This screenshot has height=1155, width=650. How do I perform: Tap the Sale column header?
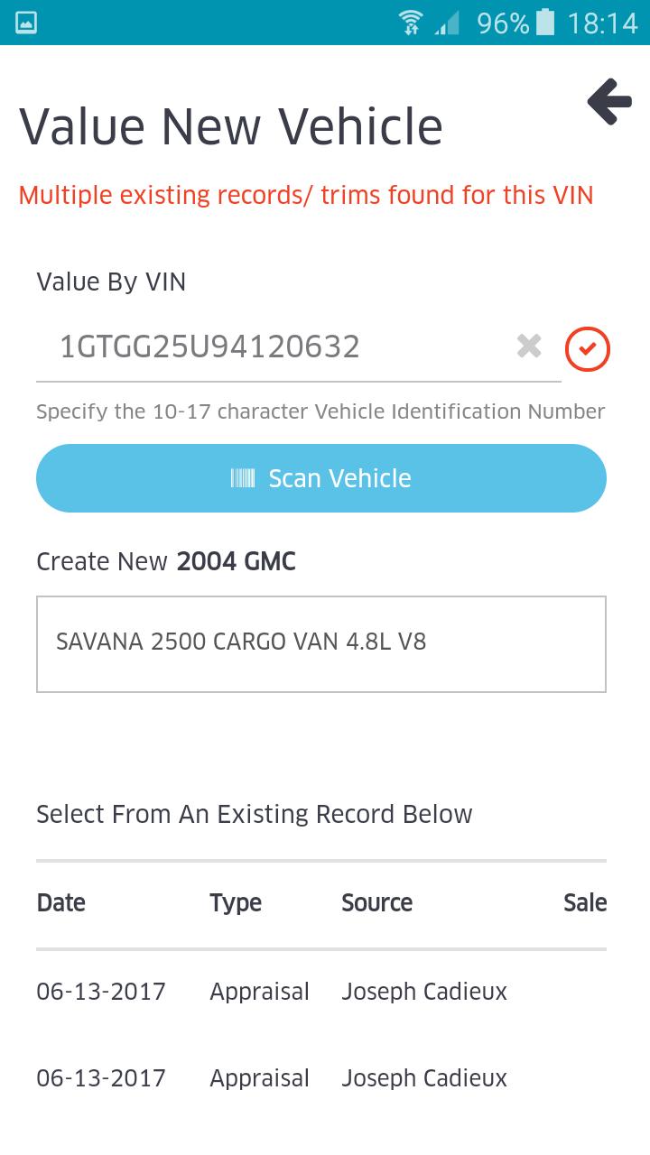click(584, 903)
